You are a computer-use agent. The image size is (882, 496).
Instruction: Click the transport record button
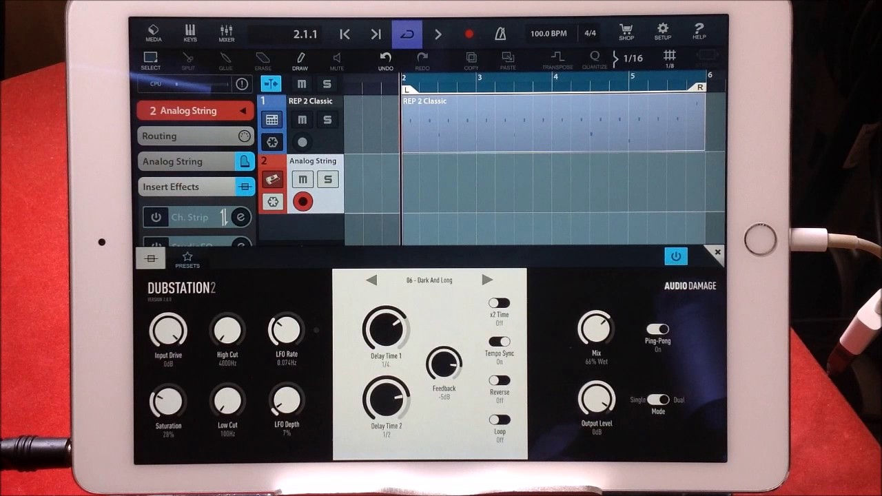pyautogui.click(x=469, y=34)
